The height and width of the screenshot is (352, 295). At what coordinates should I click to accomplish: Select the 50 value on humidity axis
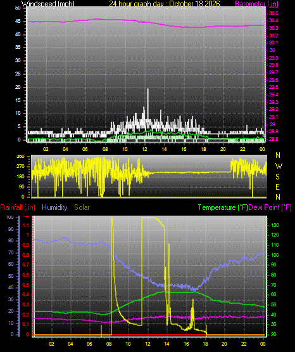11,276
